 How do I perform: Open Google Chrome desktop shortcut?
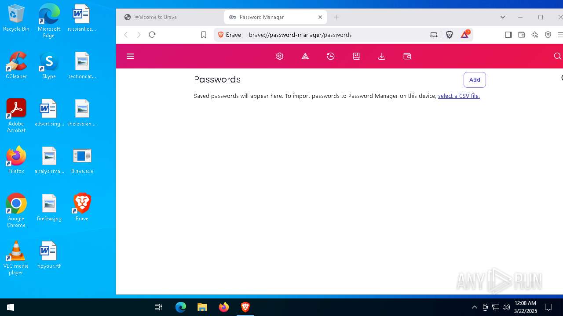click(16, 211)
